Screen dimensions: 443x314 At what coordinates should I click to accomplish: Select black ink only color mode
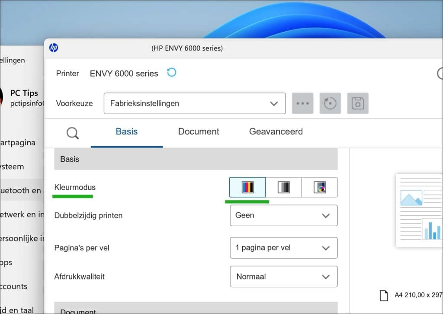pyautogui.click(x=320, y=187)
